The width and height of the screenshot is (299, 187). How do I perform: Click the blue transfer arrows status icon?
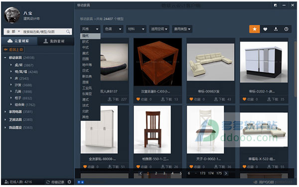point(80,182)
